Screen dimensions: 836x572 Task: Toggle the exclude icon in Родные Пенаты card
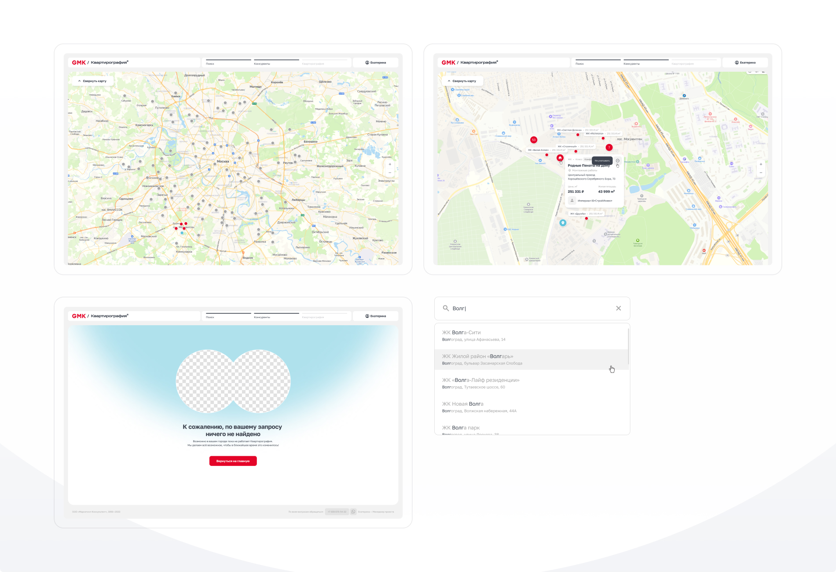click(x=618, y=161)
